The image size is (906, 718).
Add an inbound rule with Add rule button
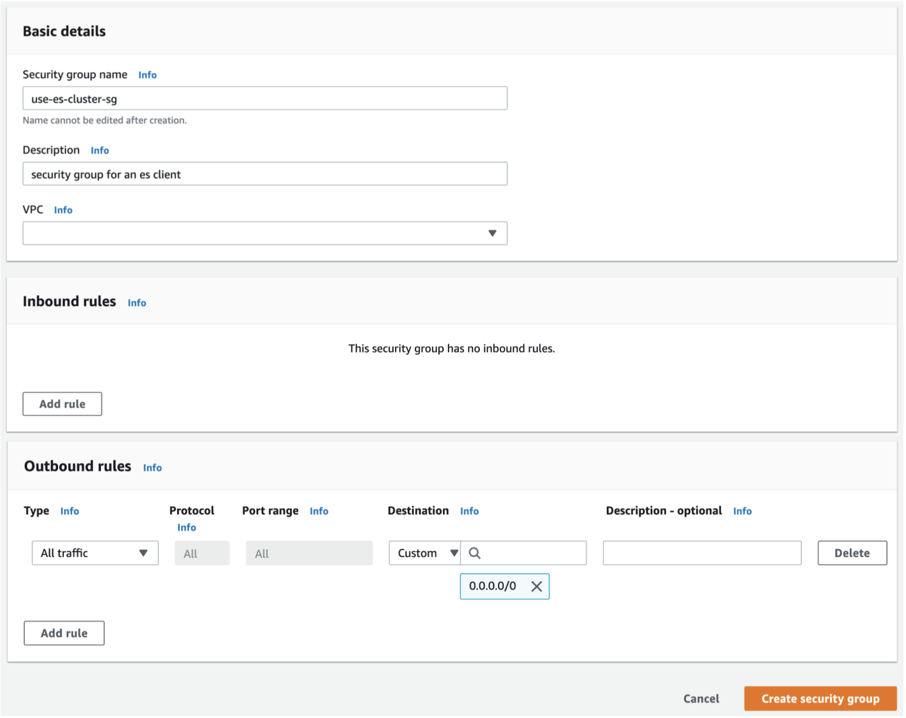click(62, 404)
